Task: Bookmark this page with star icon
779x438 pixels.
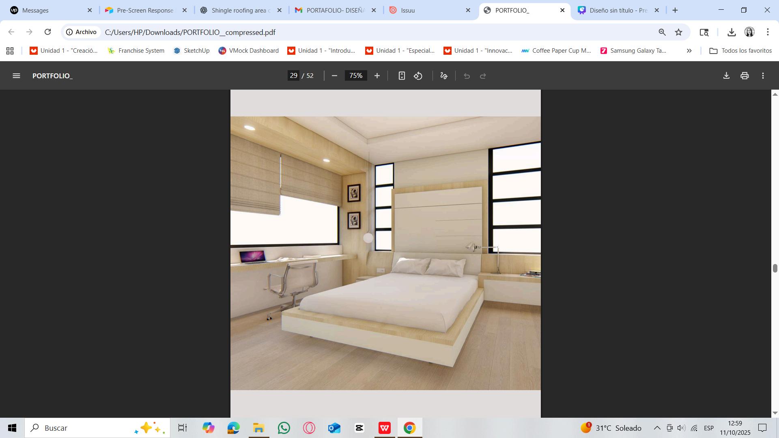Action: [679, 32]
